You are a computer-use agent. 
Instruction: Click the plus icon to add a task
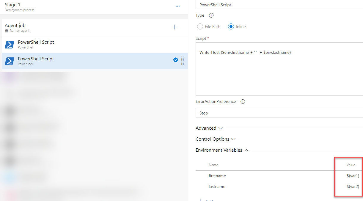(x=175, y=27)
